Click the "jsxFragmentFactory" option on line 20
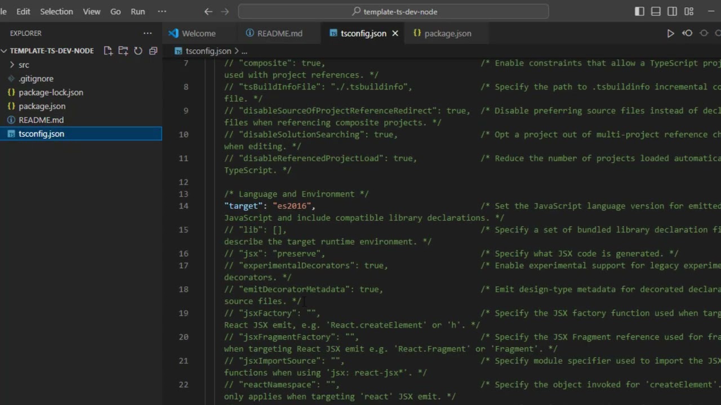 point(292,337)
